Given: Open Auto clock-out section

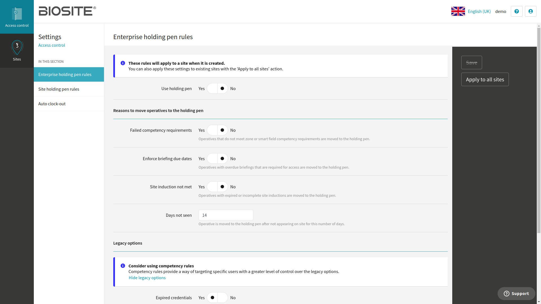Looking at the screenshot, I should [x=69, y=104].
